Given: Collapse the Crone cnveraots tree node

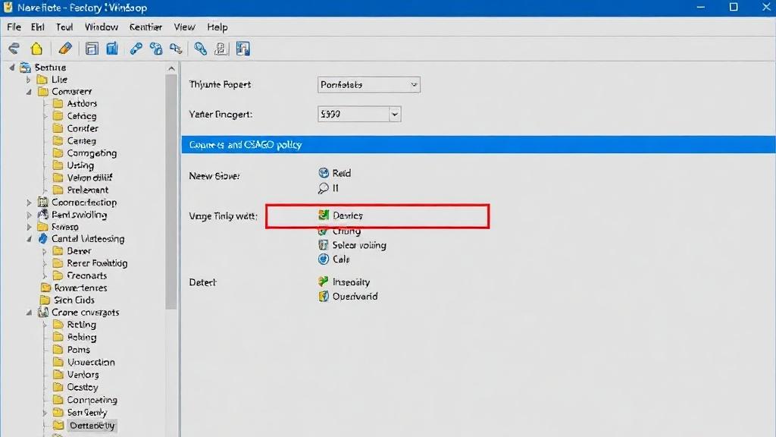Looking at the screenshot, I should click(29, 313).
